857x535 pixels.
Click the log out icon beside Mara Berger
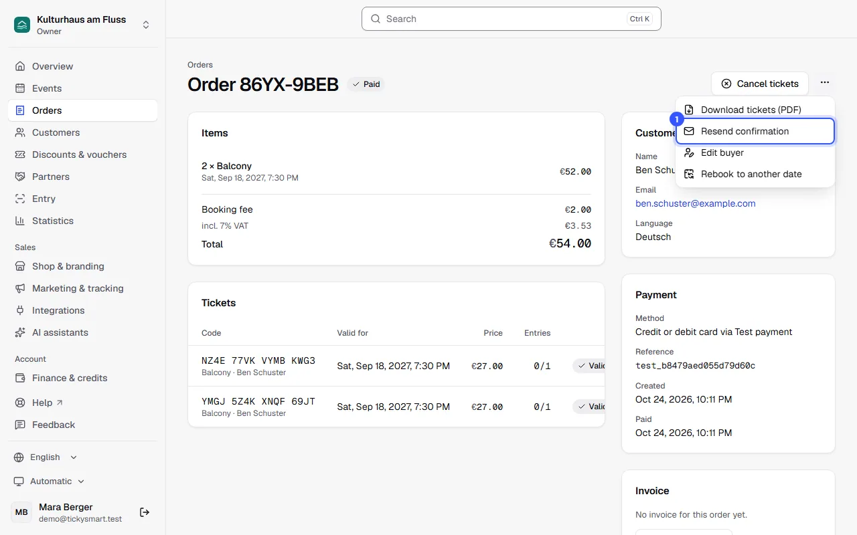click(145, 512)
